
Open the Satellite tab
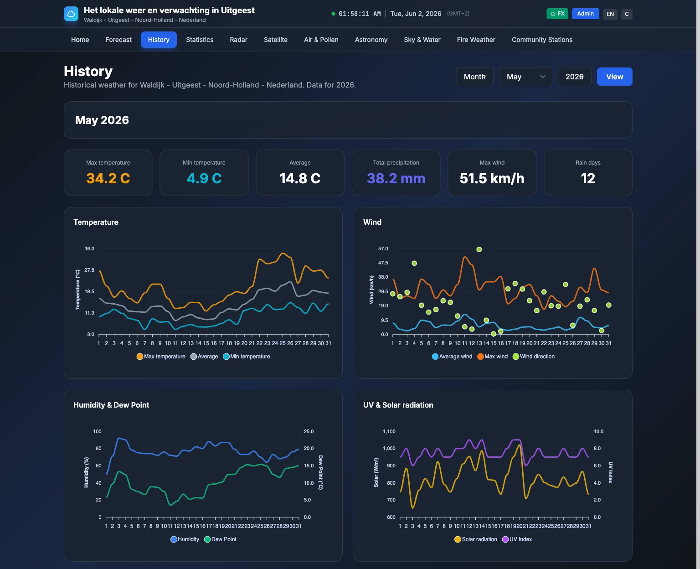(276, 40)
